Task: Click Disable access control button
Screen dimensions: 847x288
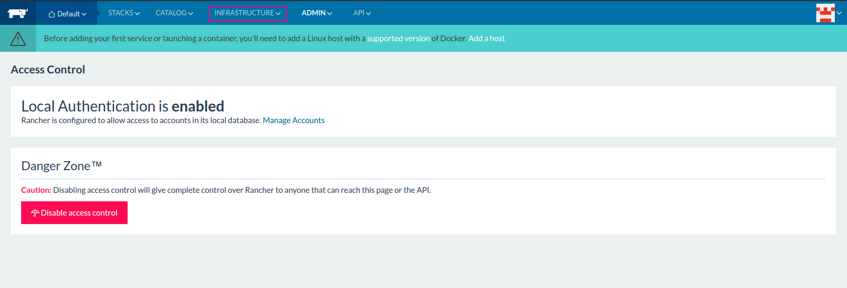Action: tap(74, 212)
